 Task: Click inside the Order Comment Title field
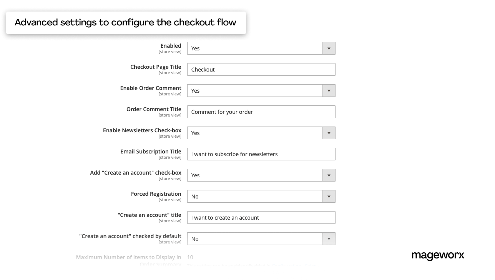point(261,112)
